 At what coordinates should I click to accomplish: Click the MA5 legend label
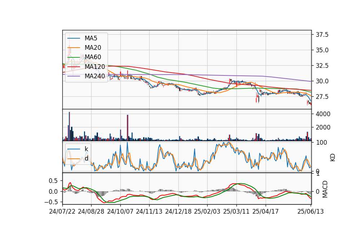(x=91, y=38)
